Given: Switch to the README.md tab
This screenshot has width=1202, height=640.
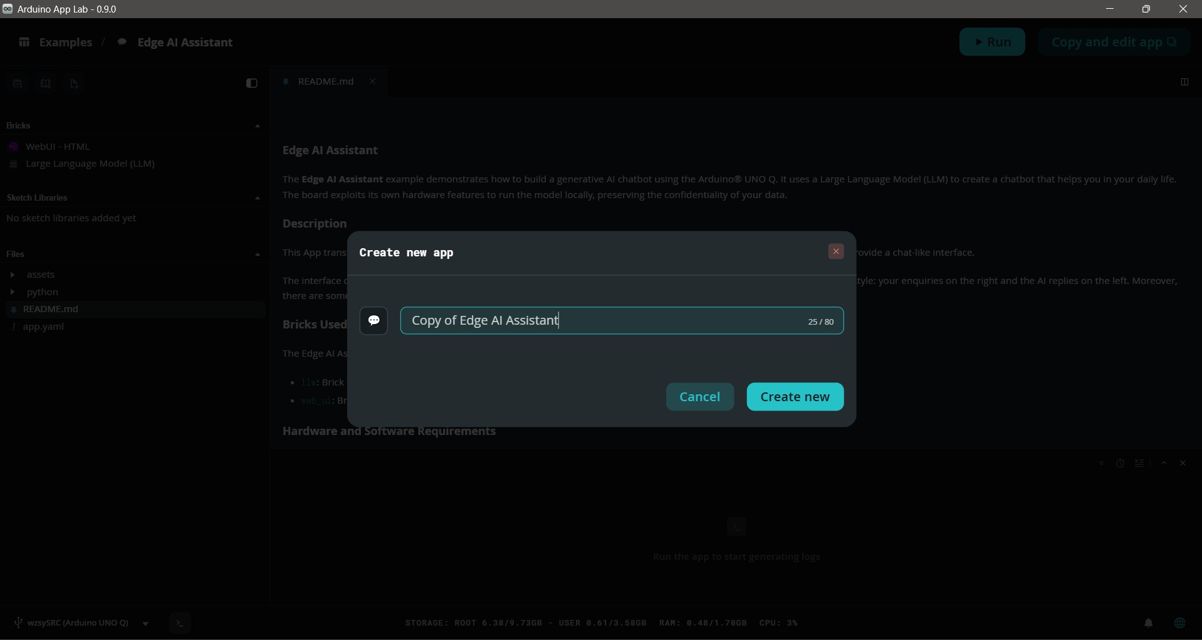Looking at the screenshot, I should click(x=326, y=81).
